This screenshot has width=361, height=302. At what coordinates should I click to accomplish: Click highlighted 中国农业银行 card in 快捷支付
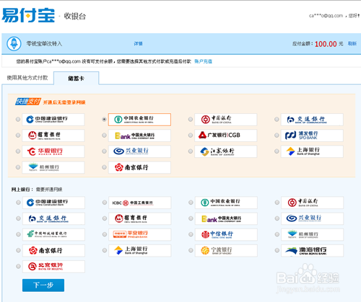139,120
